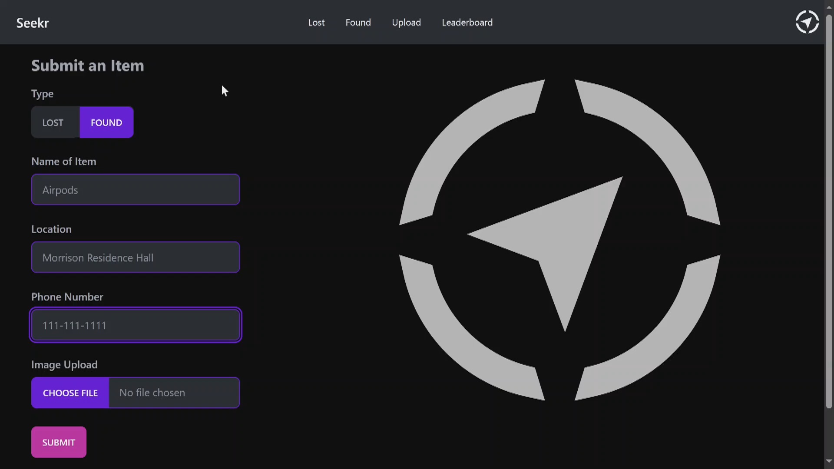The width and height of the screenshot is (834, 469).
Task: Open the Lost page in the navbar
Action: click(316, 23)
